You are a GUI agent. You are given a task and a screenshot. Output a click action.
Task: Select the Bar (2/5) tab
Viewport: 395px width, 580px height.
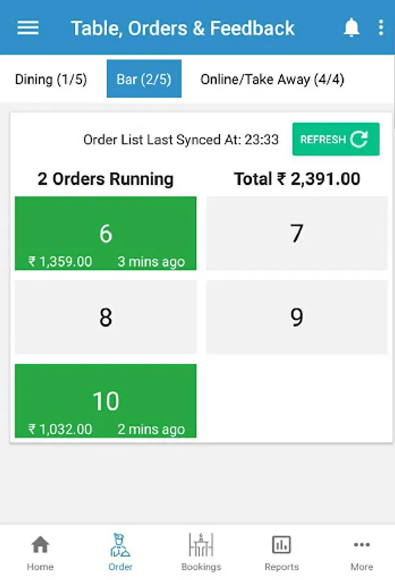(x=144, y=79)
